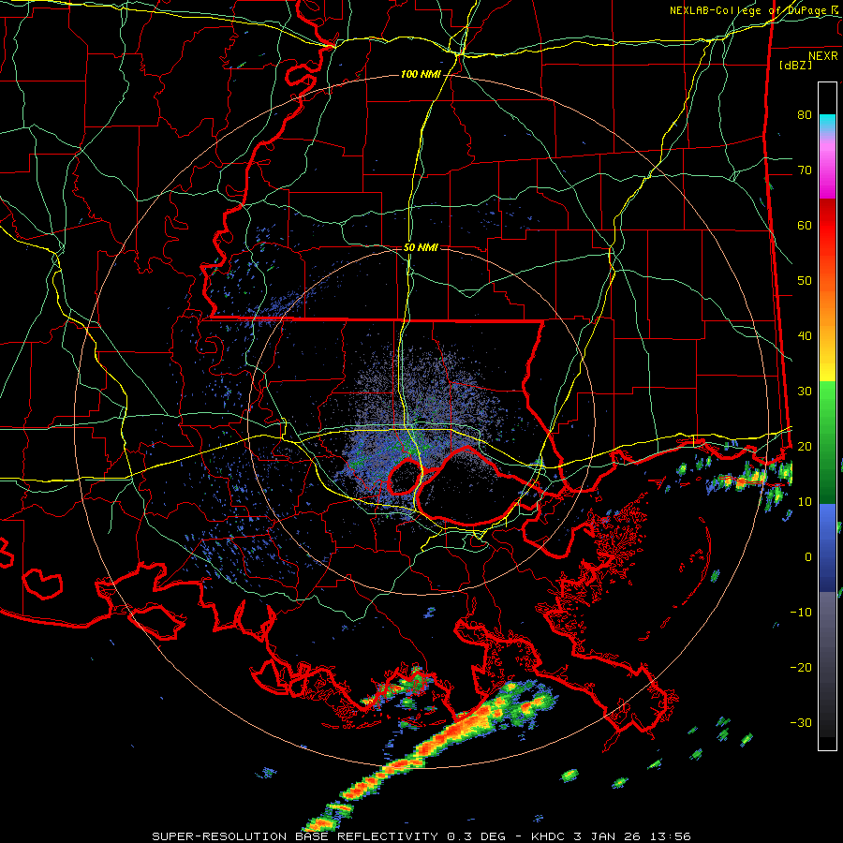Click the 50 NMI range ring label

pos(421,248)
